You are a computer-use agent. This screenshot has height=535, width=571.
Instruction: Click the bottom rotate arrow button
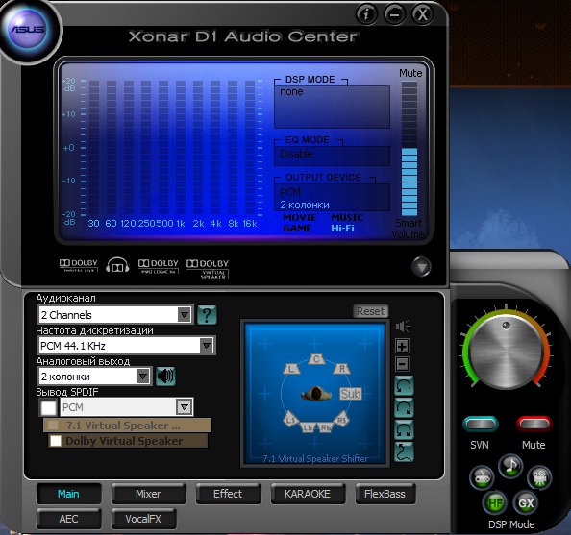coord(404,429)
